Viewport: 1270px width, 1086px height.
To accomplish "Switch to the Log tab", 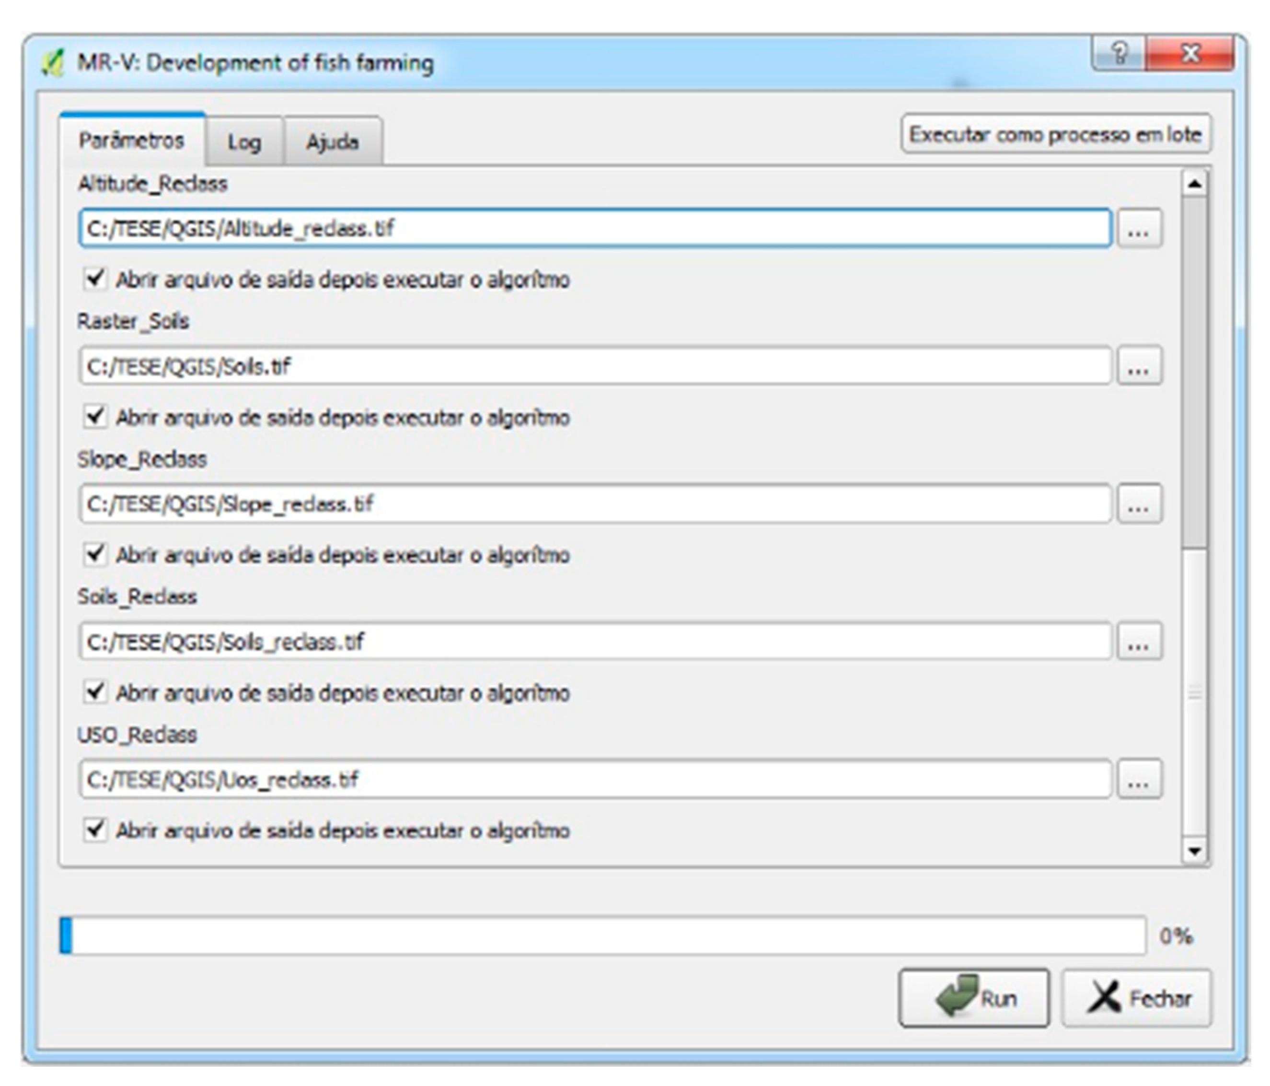I will coord(244,141).
